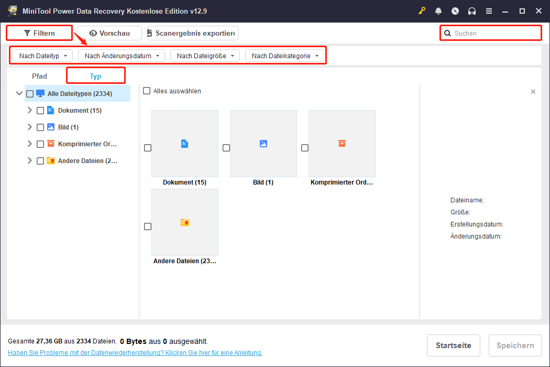Click the Andere Dateien tree icon
550x367 pixels.
tap(50, 160)
